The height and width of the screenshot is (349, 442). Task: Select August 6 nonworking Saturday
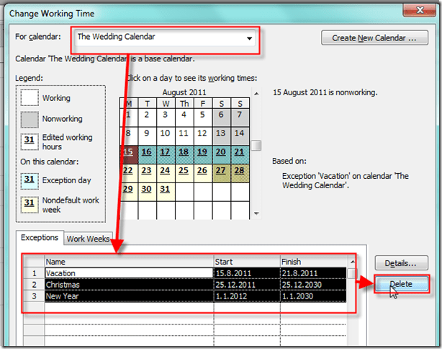pyautogui.click(x=221, y=115)
